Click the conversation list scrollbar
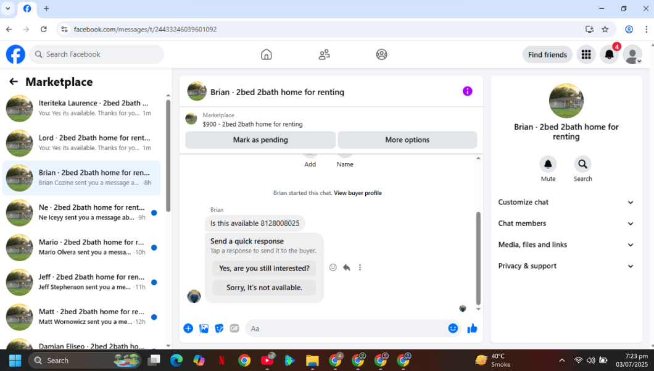 [x=168, y=156]
